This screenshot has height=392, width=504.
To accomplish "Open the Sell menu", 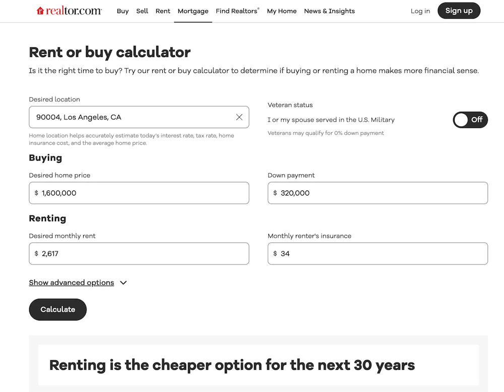I will [x=142, y=11].
